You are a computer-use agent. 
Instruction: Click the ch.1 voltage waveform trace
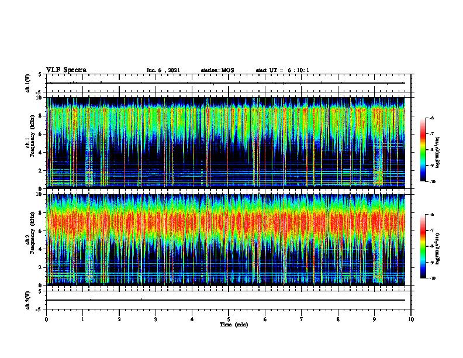(226, 83)
